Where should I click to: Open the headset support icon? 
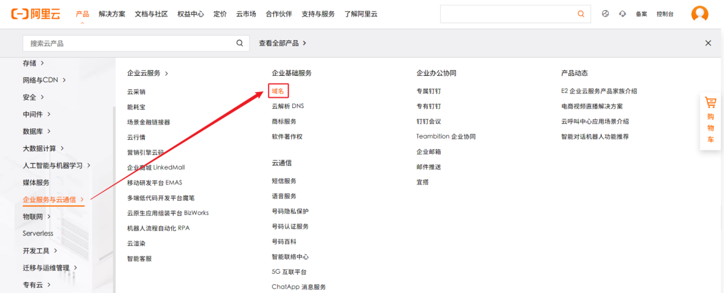[623, 14]
